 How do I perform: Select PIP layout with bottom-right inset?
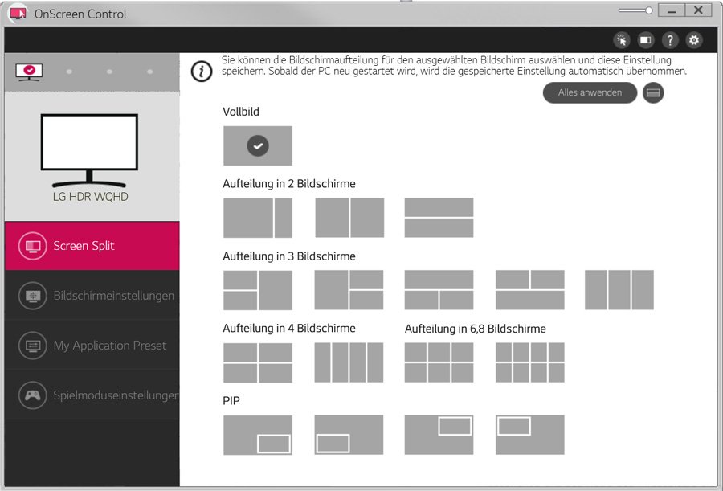(x=258, y=435)
